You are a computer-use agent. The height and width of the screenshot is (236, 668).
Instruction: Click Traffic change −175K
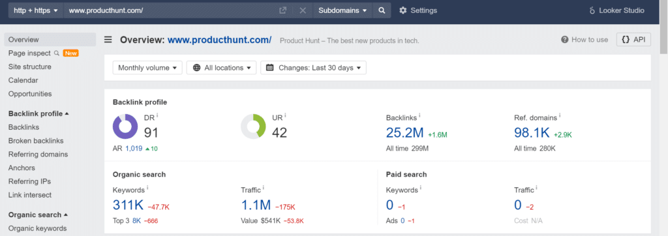point(285,207)
